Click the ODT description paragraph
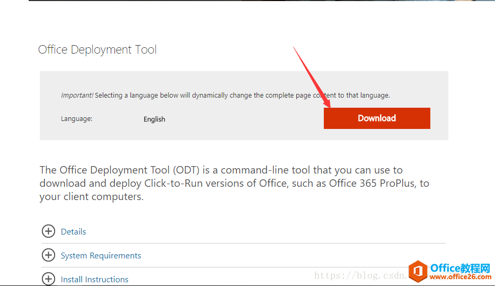 coord(234,183)
